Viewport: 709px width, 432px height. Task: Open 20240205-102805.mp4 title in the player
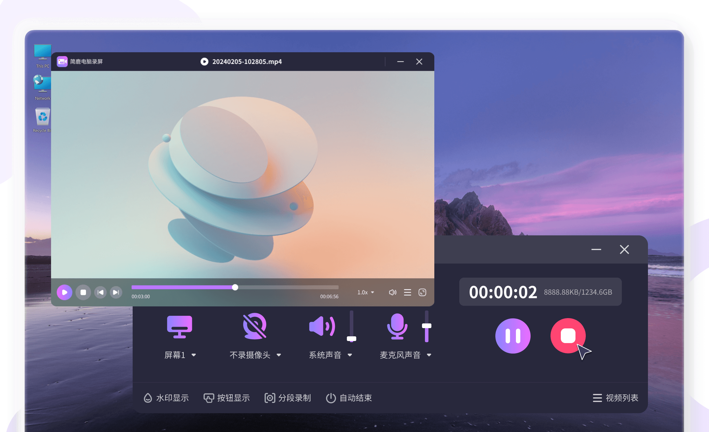pyautogui.click(x=247, y=61)
